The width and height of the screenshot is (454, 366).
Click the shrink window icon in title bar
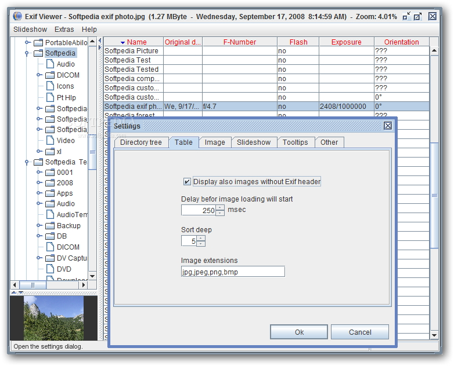(x=406, y=16)
